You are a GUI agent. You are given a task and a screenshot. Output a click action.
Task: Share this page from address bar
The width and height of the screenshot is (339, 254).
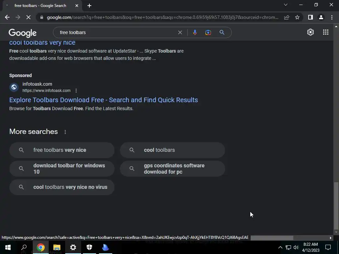(x=287, y=17)
